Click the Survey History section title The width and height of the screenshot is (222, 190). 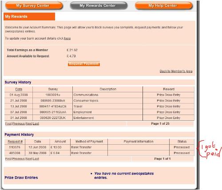tap(18, 82)
